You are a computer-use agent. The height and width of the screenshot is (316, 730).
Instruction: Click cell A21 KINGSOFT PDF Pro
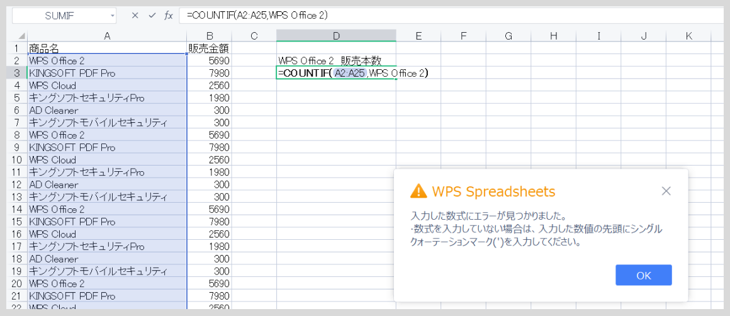pyautogui.click(x=107, y=295)
